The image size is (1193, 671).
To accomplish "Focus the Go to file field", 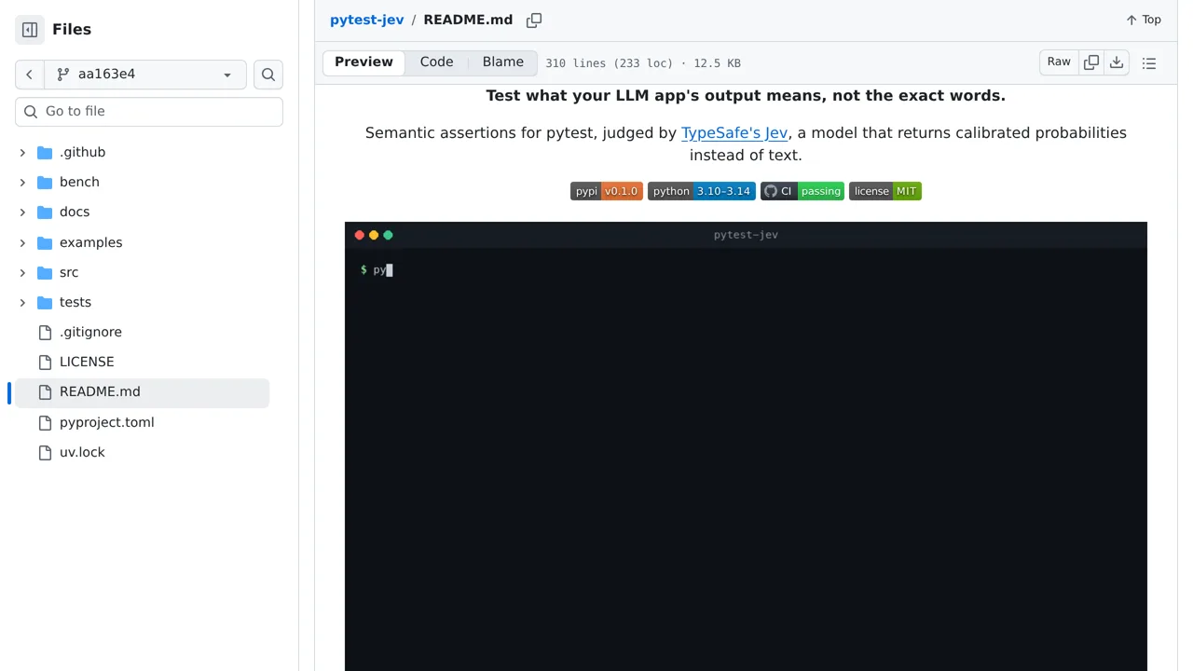I will 149,112.
